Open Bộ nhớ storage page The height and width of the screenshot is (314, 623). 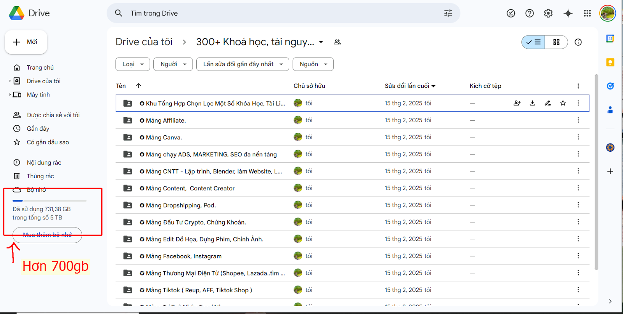coord(36,190)
